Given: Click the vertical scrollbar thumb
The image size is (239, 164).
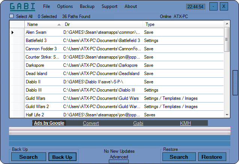Looking at the screenshot, I should pyautogui.click(x=227, y=39).
